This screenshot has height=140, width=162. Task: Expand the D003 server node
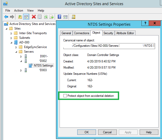(21, 70)
